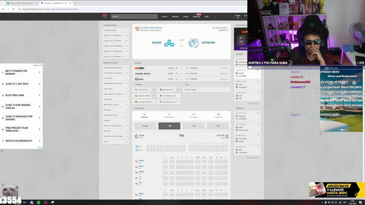Select the Performance stats tab
Image resolution: width=365 pixels, height=205 pixels.
click(x=169, y=116)
